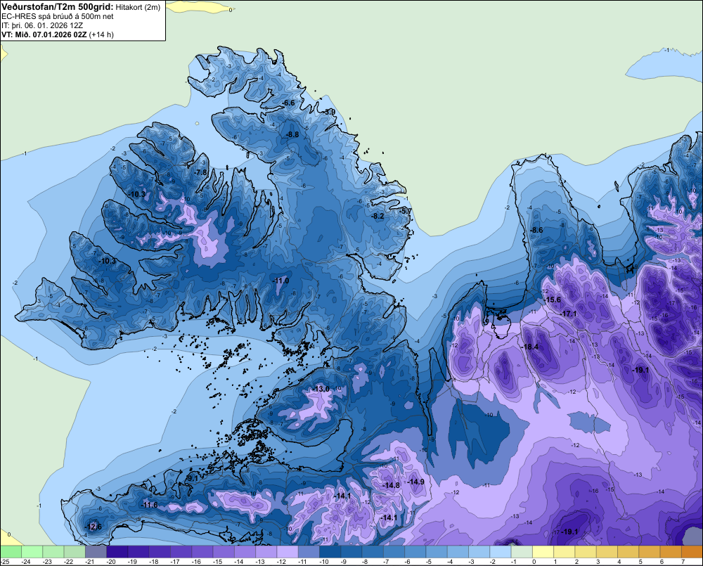703x566 pixels.
Task: Click the map temperature label '-11.0'
Action: click(x=281, y=281)
